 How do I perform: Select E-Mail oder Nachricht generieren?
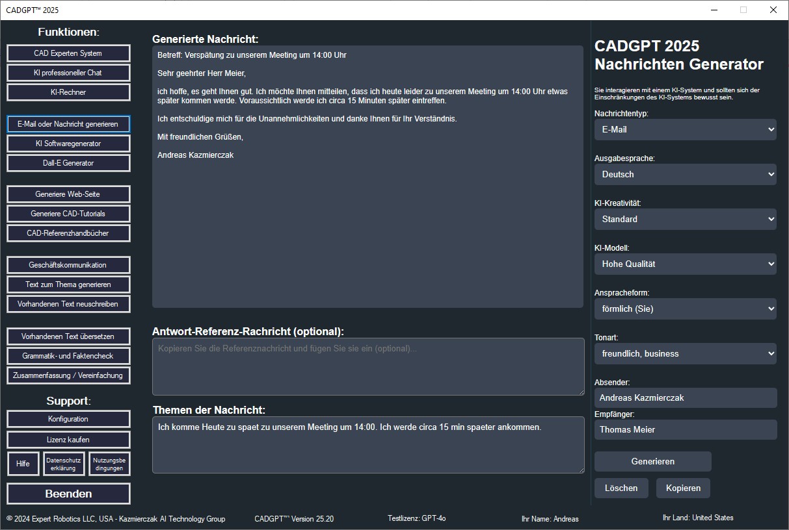click(68, 124)
